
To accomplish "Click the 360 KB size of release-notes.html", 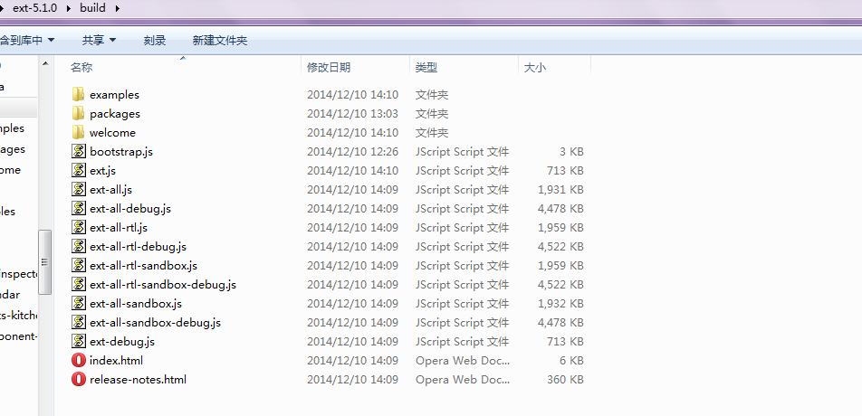I will (x=565, y=379).
